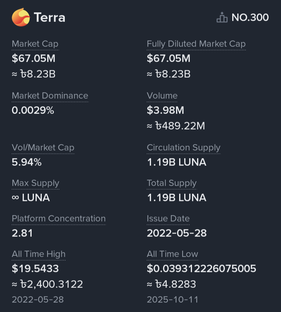Select the 2025-10-11 all time low date
This screenshot has width=281, height=312.
point(173,300)
